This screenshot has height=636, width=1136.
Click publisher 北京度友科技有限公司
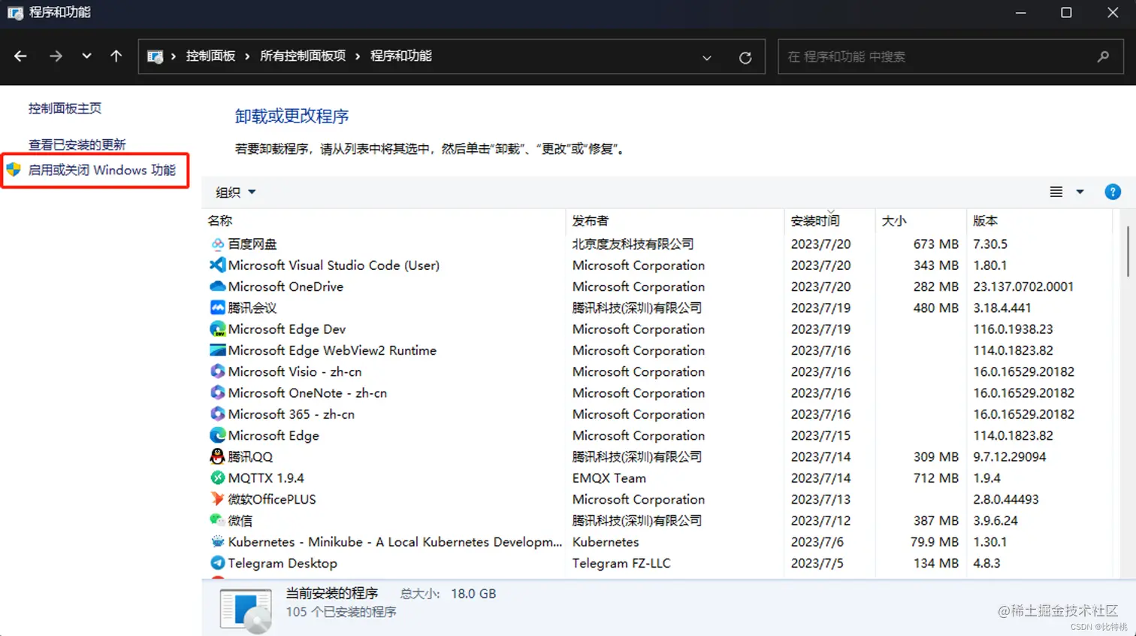633,244
